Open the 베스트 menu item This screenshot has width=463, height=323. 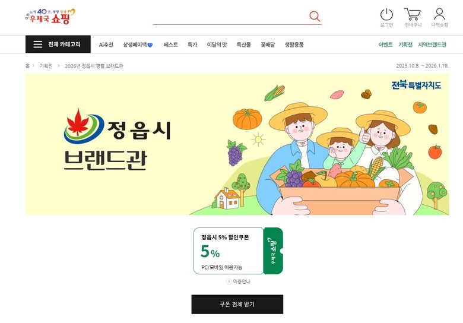pos(171,45)
